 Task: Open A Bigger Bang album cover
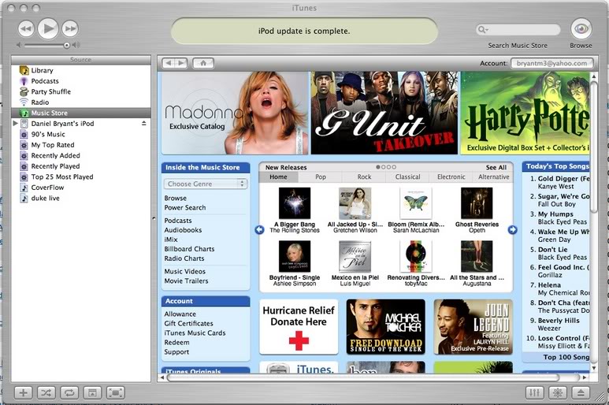coord(295,203)
